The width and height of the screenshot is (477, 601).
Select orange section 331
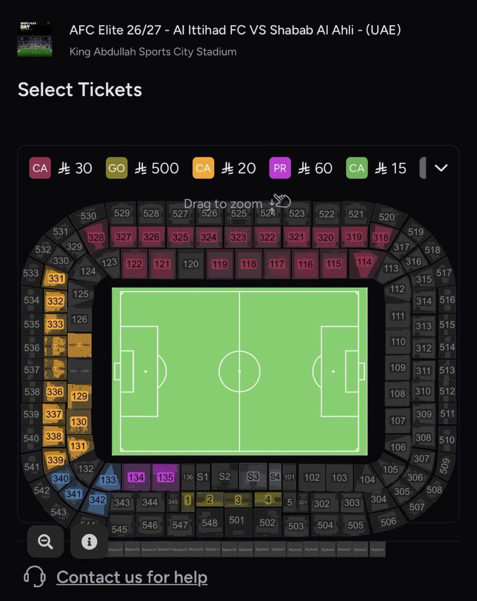(x=56, y=278)
